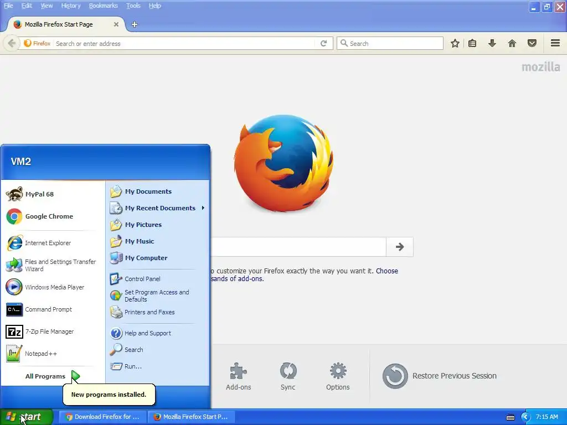Open Downloads arrow icon
The height and width of the screenshot is (425, 567).
pyautogui.click(x=492, y=43)
